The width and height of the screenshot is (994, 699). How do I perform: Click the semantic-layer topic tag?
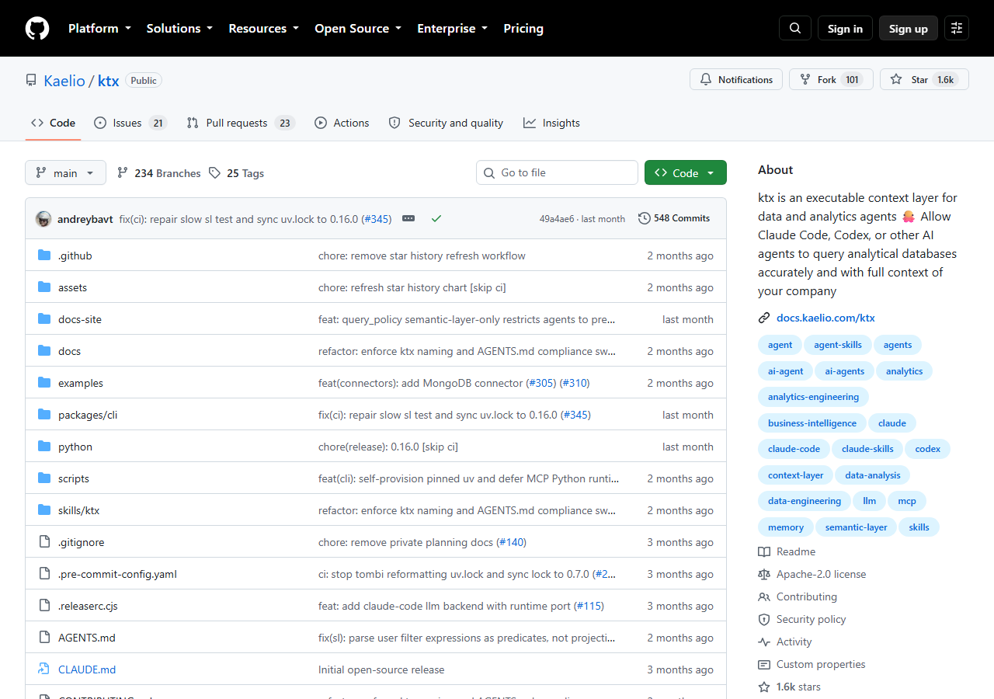click(x=857, y=527)
